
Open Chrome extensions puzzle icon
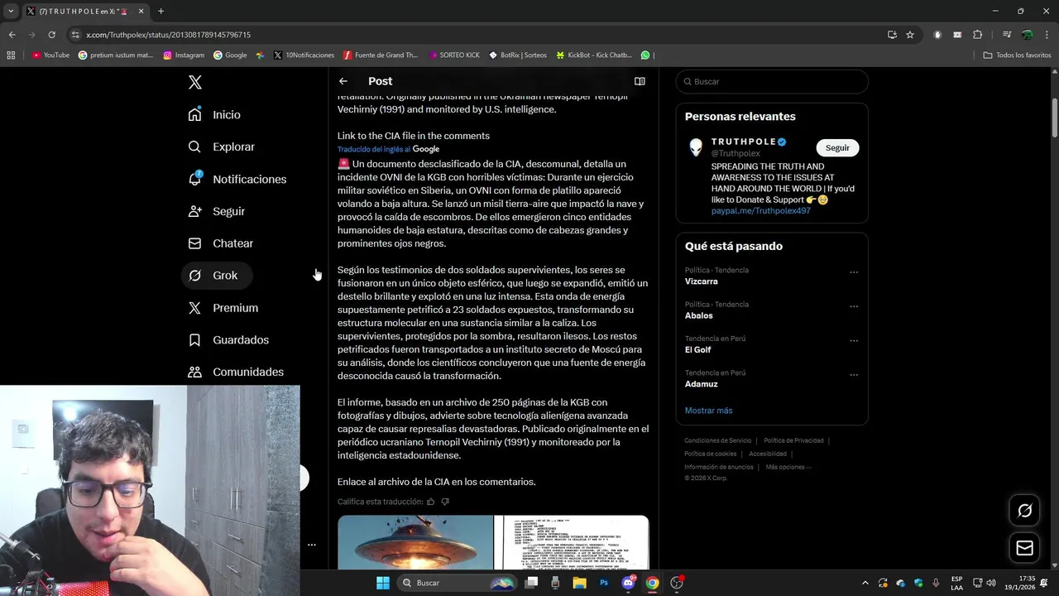(x=978, y=35)
